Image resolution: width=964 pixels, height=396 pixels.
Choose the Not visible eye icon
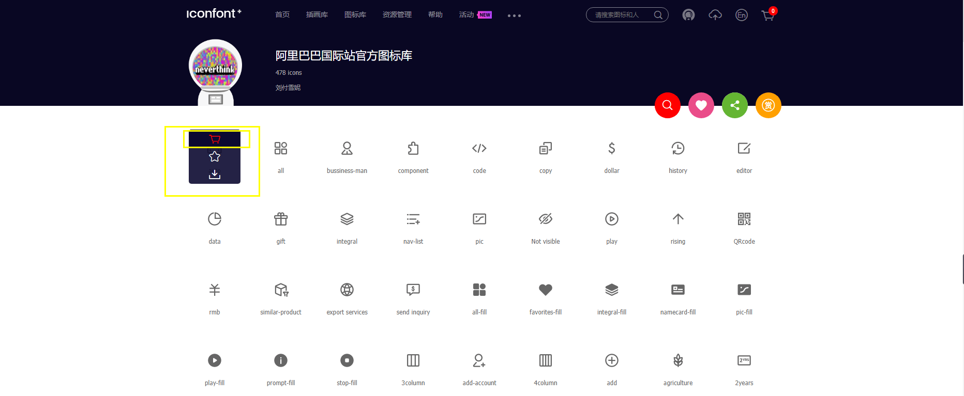(x=546, y=219)
